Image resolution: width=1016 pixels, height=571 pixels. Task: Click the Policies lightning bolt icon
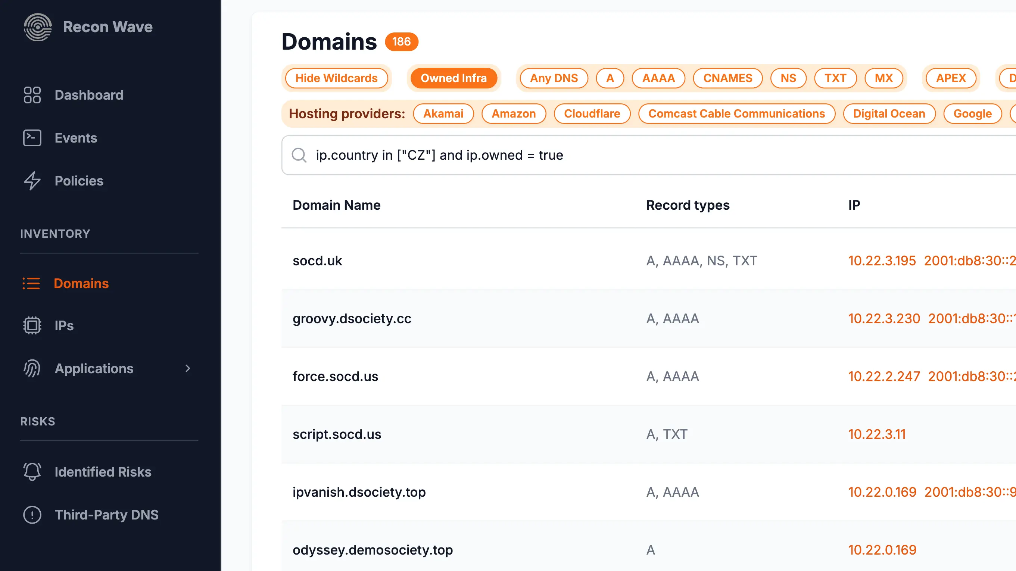(x=32, y=181)
